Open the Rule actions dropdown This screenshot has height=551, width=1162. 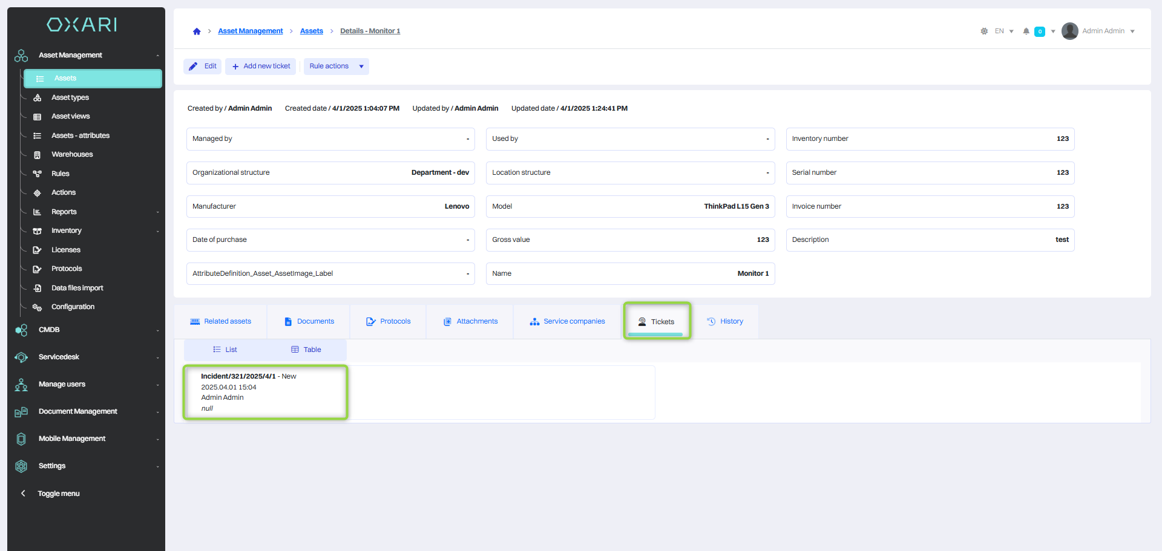336,67
